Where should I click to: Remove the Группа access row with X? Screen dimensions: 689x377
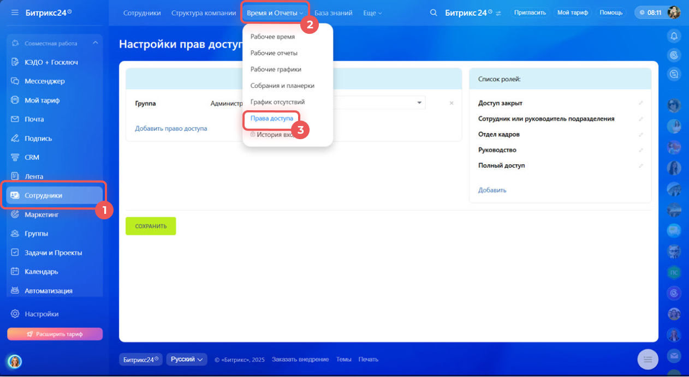452,103
